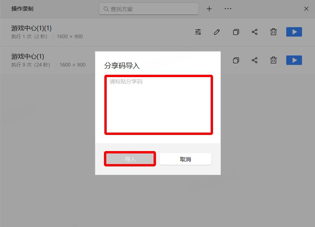Duplicate the 游戏中心(1)(1) recording

click(x=236, y=32)
